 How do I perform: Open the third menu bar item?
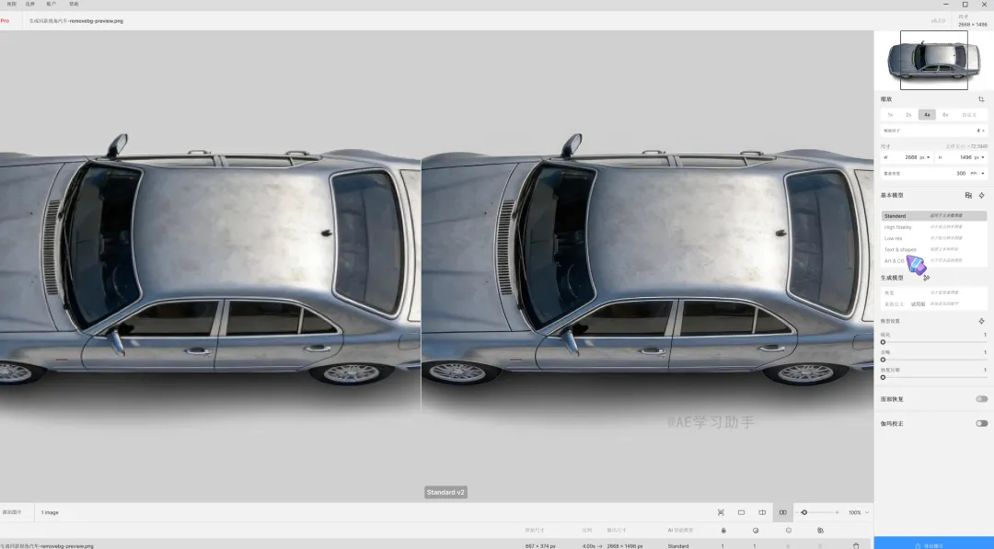[x=52, y=4]
